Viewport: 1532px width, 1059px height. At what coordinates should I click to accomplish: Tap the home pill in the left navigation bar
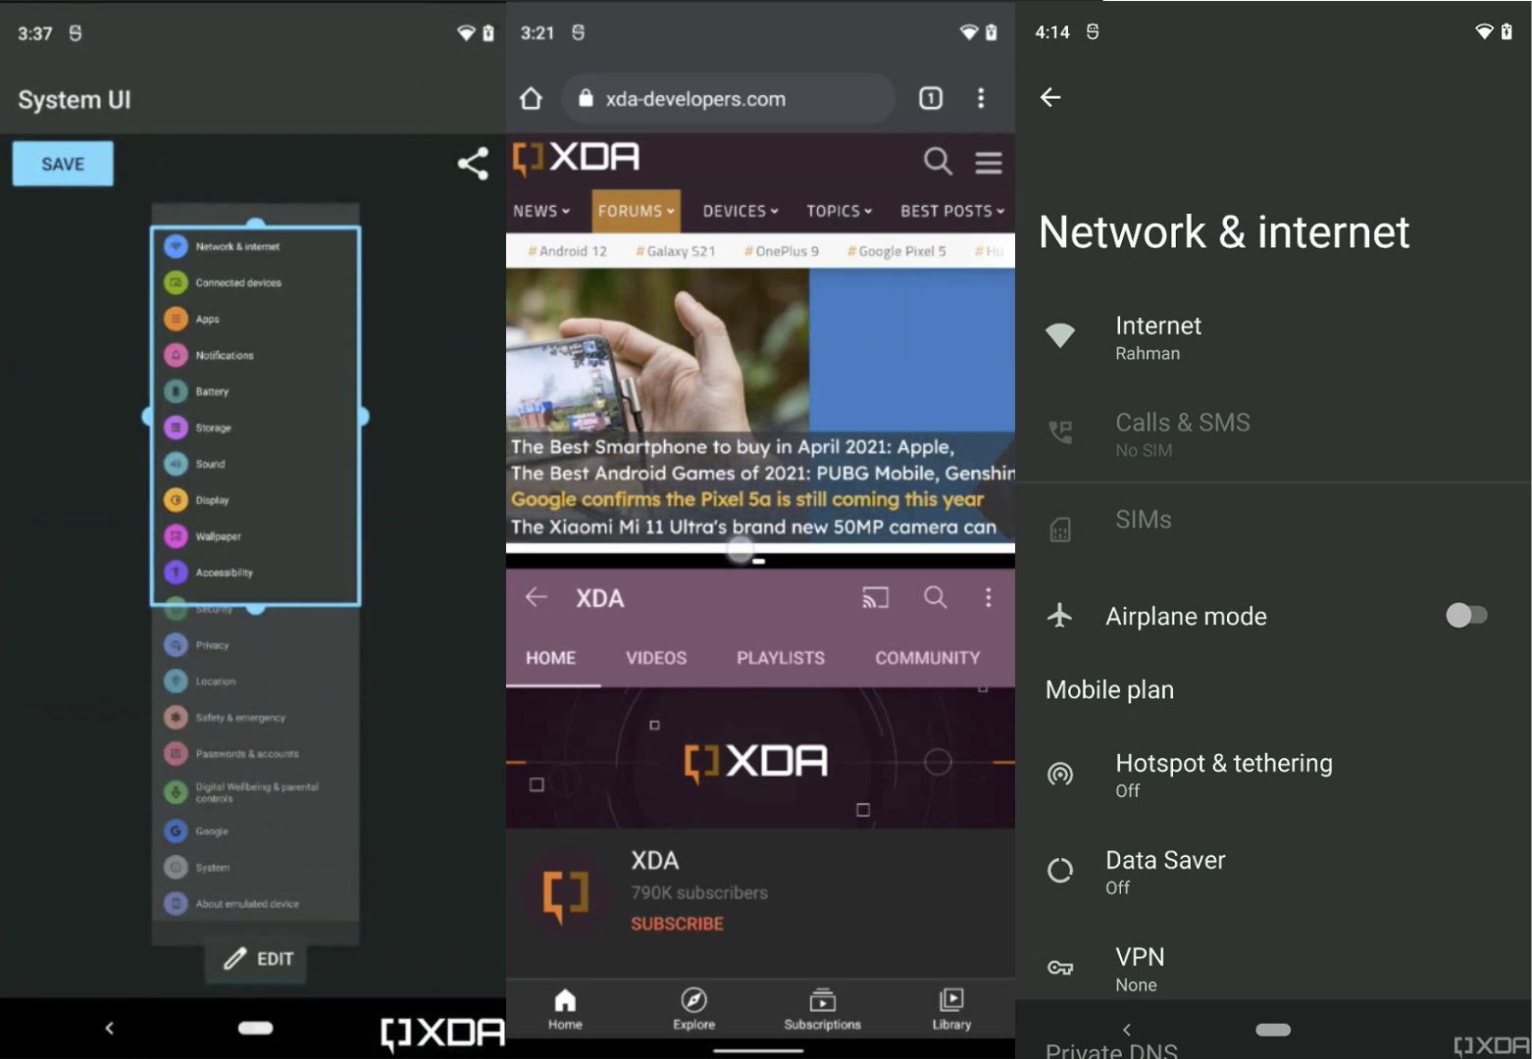point(255,1028)
